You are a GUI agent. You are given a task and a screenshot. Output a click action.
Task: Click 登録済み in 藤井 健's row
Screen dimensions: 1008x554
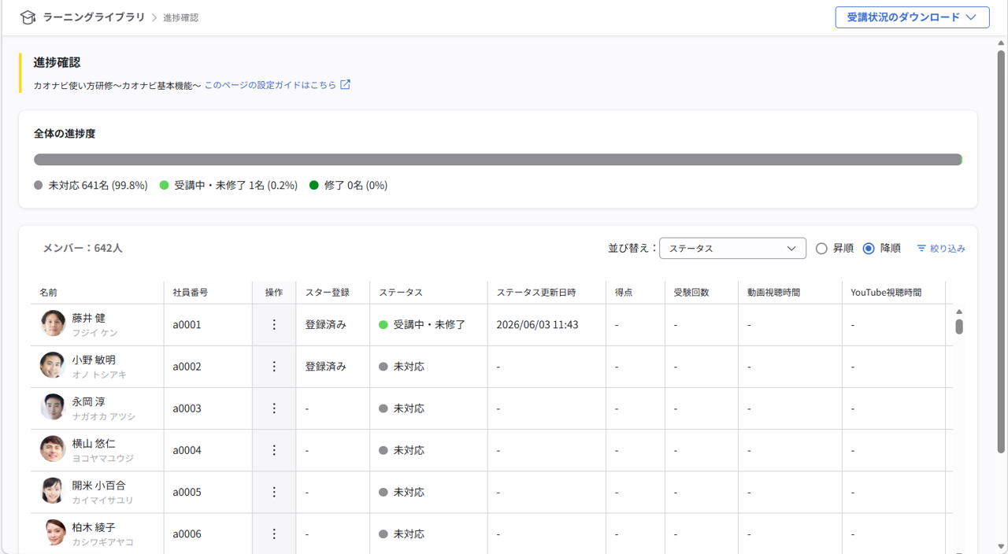(x=326, y=325)
